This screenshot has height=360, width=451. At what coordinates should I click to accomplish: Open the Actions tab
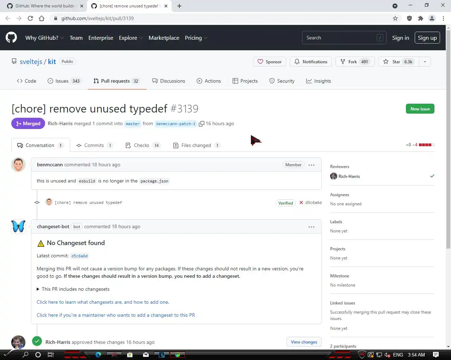[209, 81]
